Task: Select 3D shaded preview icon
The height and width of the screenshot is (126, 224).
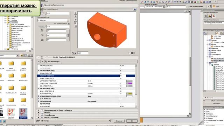Action: coord(76,23)
